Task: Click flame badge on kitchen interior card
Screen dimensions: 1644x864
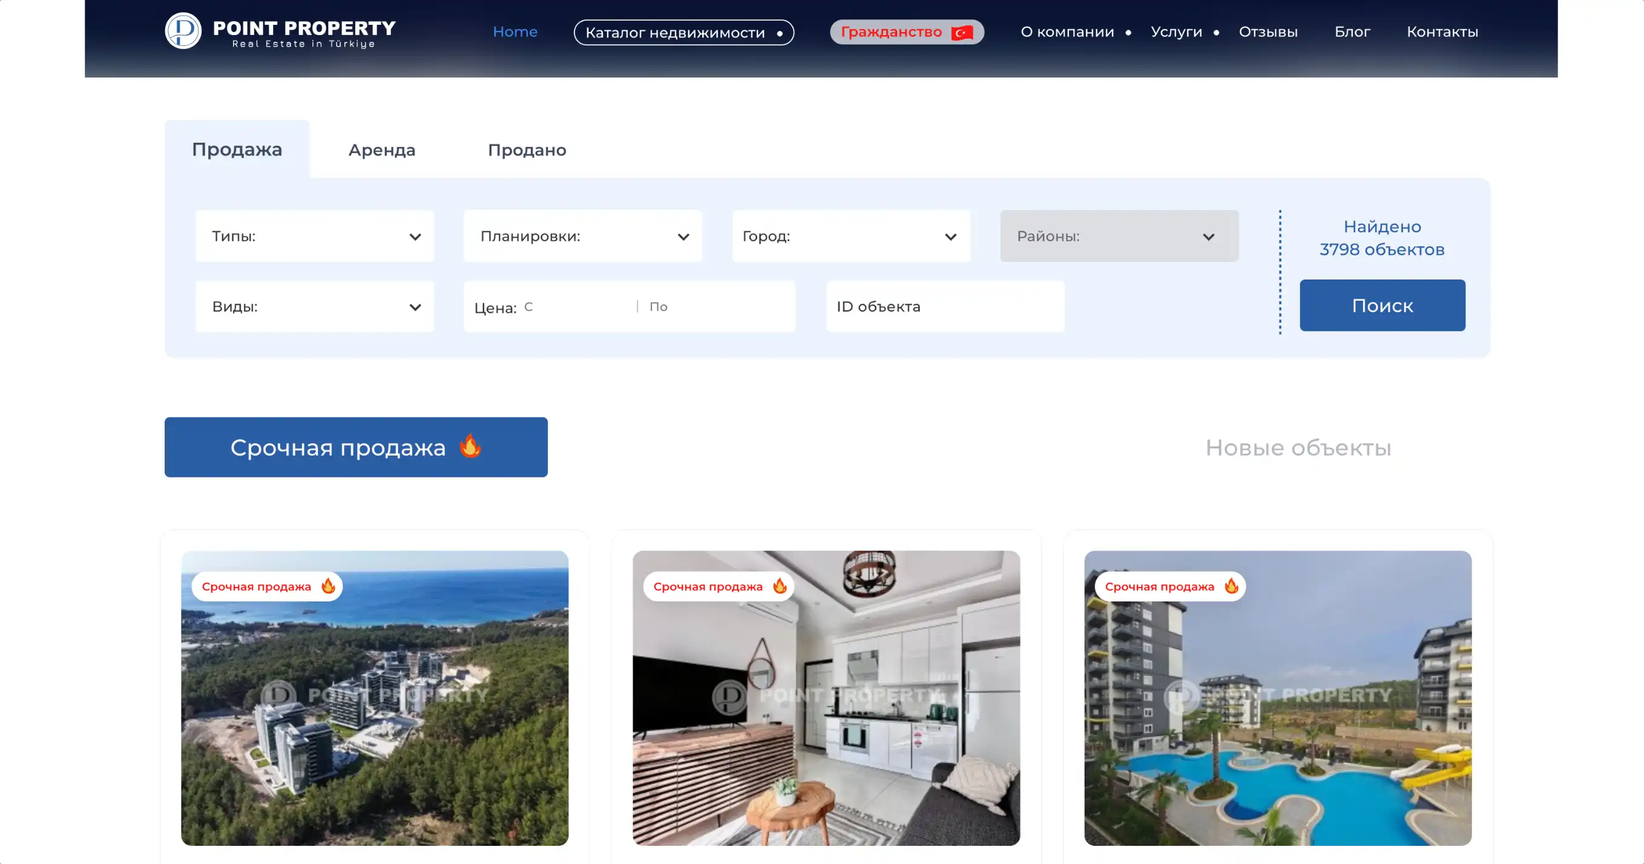Action: click(780, 586)
